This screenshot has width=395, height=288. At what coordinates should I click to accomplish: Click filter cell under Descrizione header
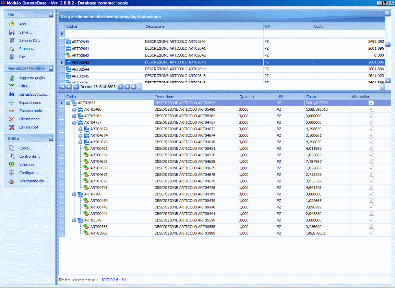pos(204,34)
